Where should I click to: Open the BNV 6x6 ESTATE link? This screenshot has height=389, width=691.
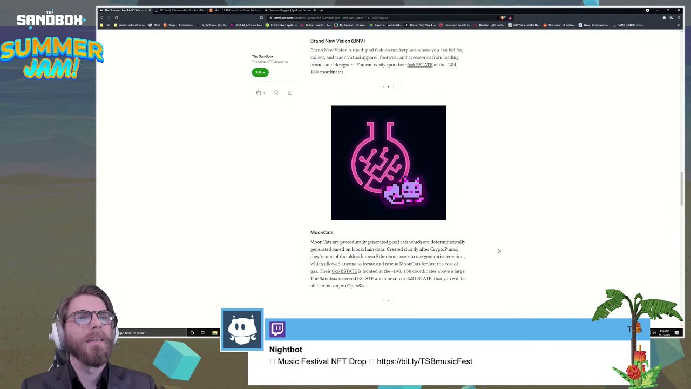(x=419, y=65)
